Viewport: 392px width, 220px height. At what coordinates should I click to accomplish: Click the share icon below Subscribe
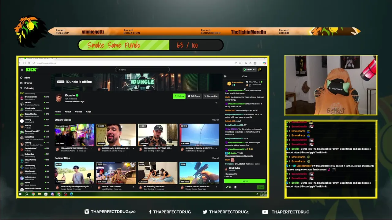click(216, 103)
